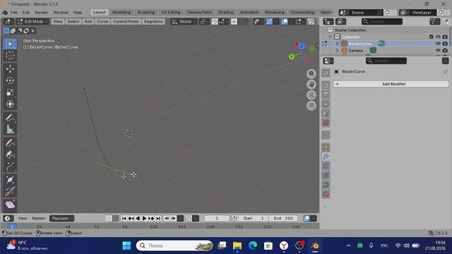Open the pivot point dropdown
This screenshot has height=254, width=452.
click(204, 22)
